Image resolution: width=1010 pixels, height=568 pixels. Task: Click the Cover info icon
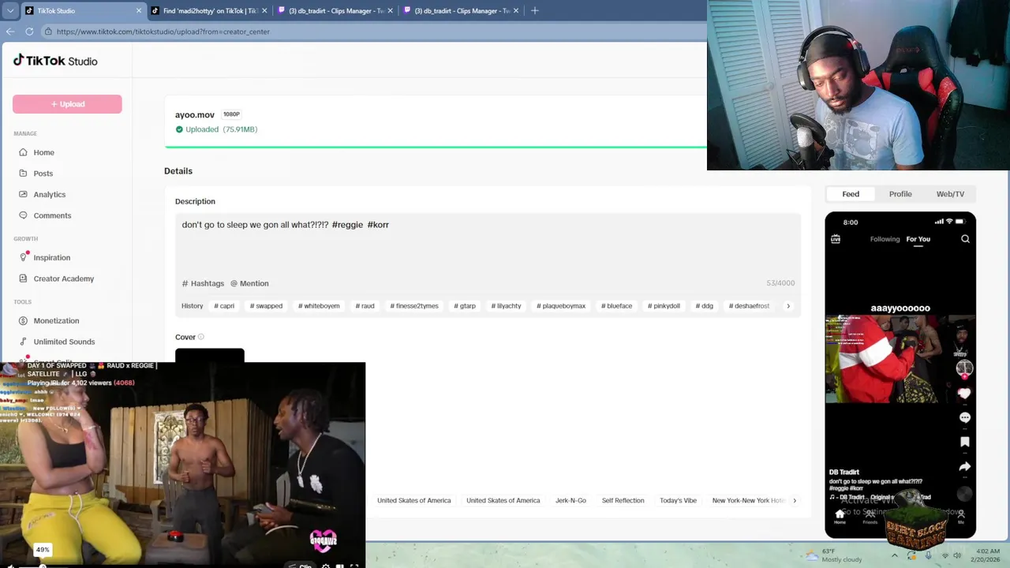pos(201,337)
